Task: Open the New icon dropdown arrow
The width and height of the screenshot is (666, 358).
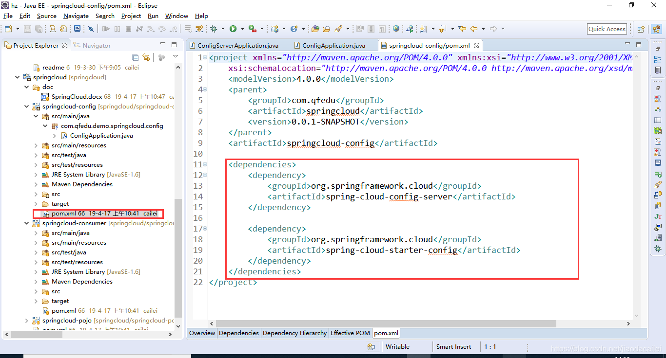Action: (18, 29)
